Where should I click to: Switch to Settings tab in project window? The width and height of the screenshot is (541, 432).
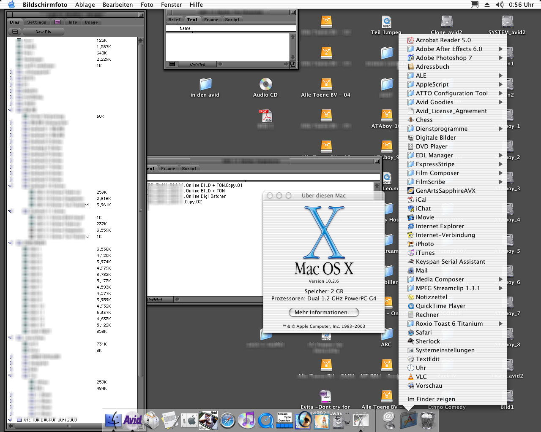(x=37, y=22)
